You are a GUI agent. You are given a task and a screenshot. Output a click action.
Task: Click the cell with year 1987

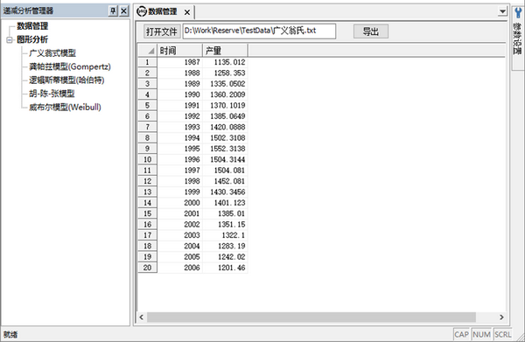179,62
